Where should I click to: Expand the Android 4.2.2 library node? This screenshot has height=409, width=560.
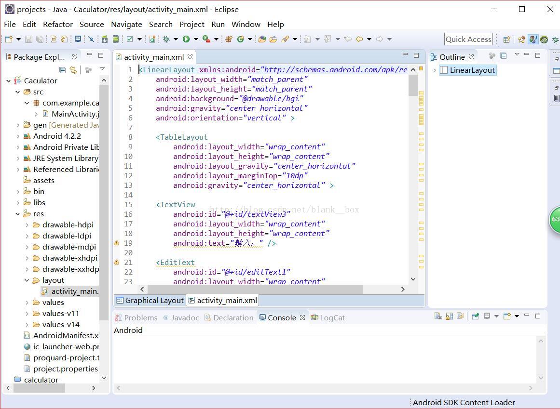tap(18, 136)
